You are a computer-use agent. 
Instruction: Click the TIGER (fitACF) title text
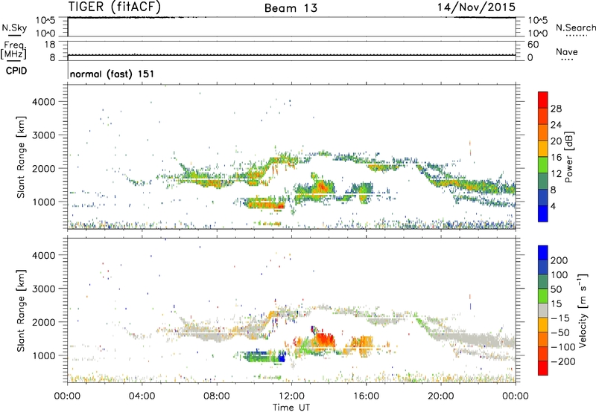(115, 7)
